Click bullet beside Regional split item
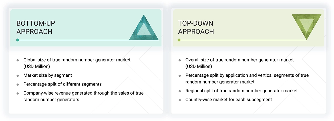Viewport: 334px width, 121px height. pos(180,91)
